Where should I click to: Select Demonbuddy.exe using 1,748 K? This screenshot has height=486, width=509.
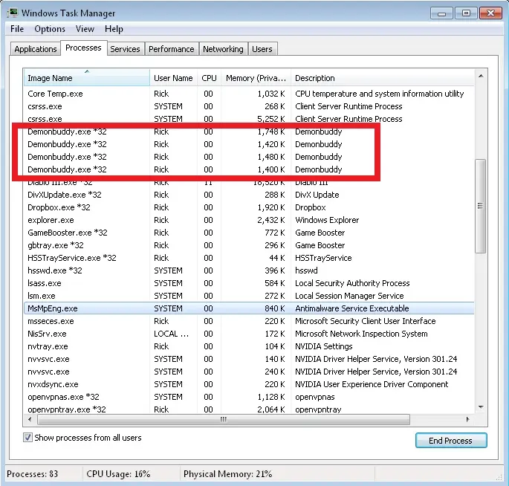[249, 132]
